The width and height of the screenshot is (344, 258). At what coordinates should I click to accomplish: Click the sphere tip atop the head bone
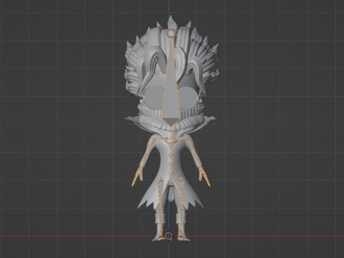click(171, 33)
